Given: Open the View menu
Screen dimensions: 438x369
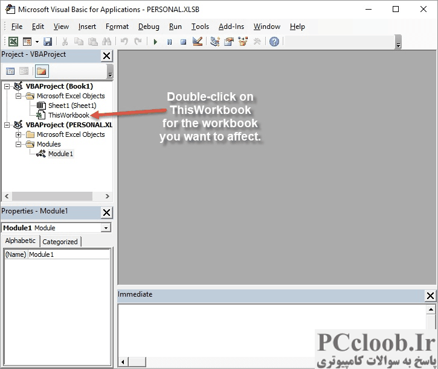Looking at the screenshot, I should [61, 27].
